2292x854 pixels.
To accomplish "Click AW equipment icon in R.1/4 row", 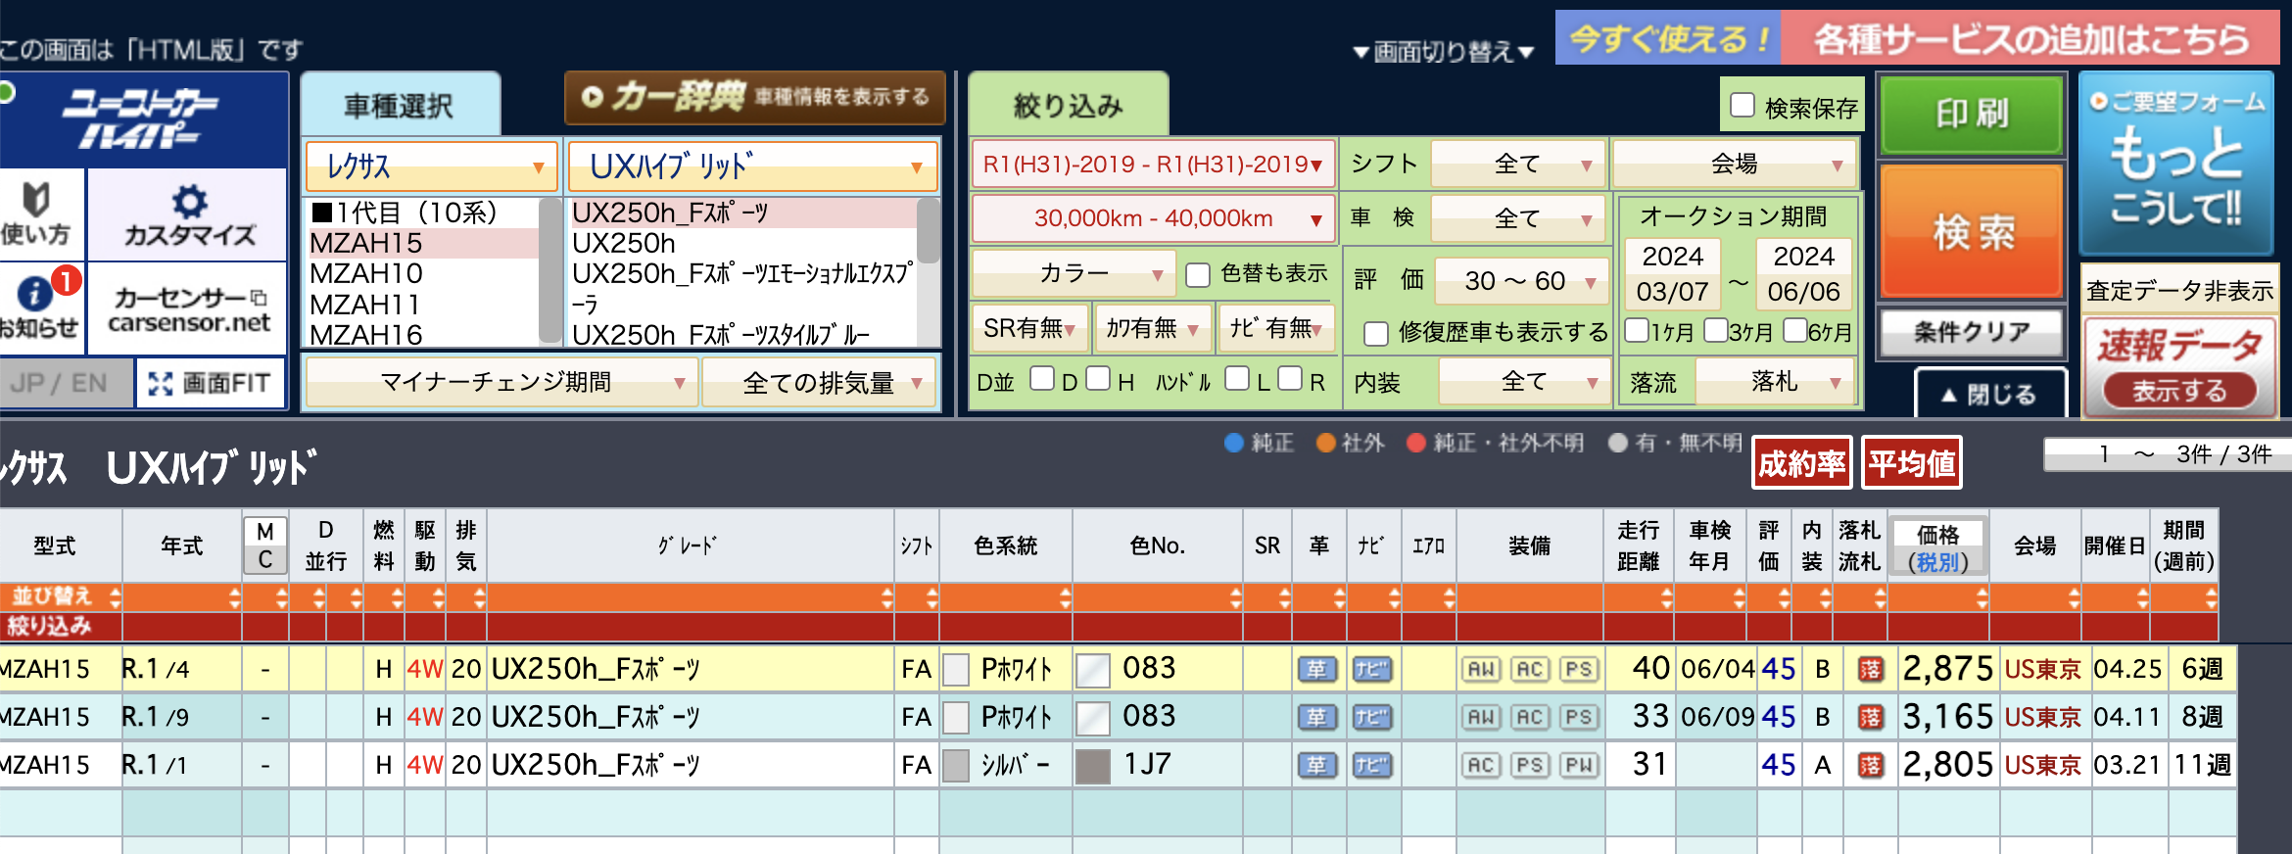I will 1481,670.
